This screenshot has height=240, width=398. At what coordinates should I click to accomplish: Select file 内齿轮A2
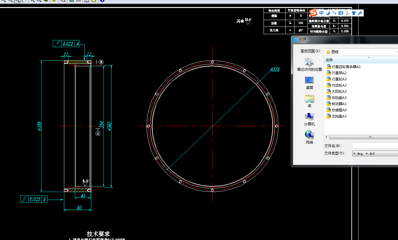337,85
